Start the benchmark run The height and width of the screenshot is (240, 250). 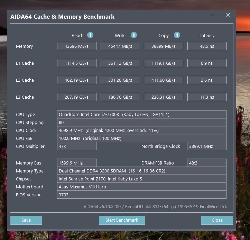[122, 220]
